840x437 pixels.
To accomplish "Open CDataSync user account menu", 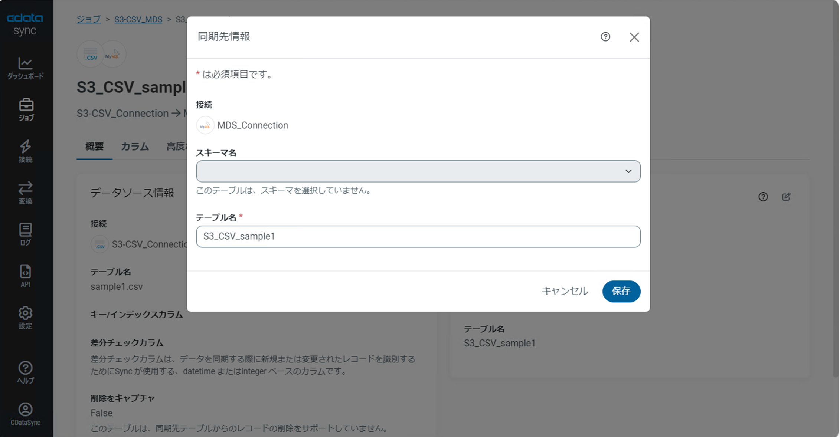I will pos(25,414).
